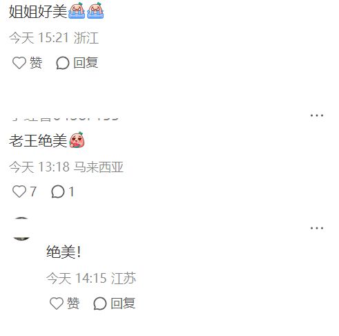Click the first crying peach emoji sticker
The width and height of the screenshot is (339, 336).
77,10
